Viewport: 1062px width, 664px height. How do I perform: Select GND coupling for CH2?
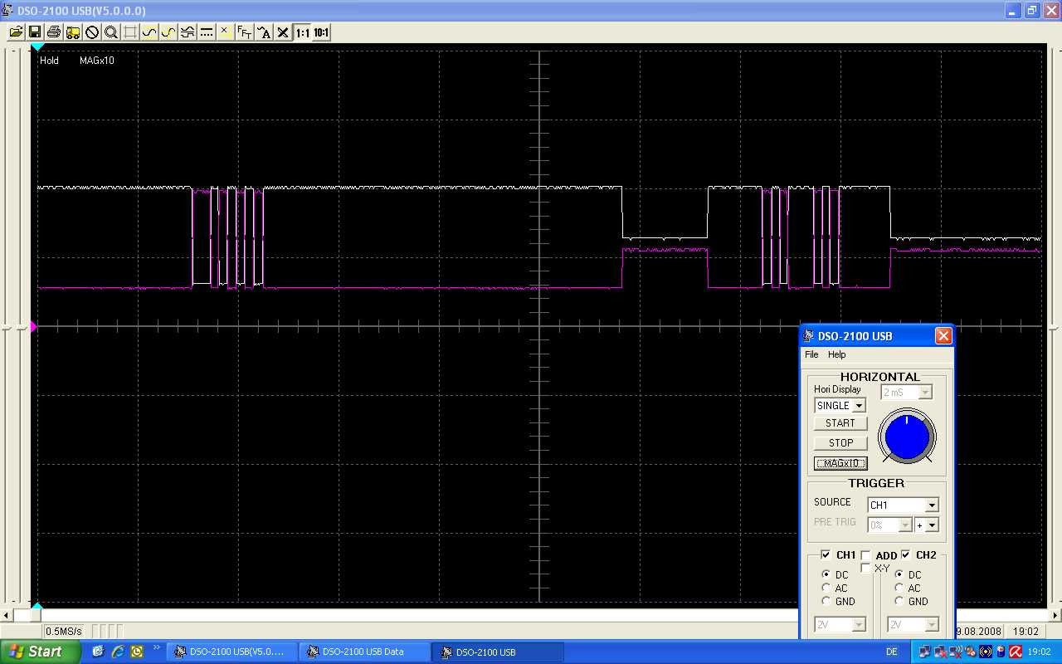(899, 601)
